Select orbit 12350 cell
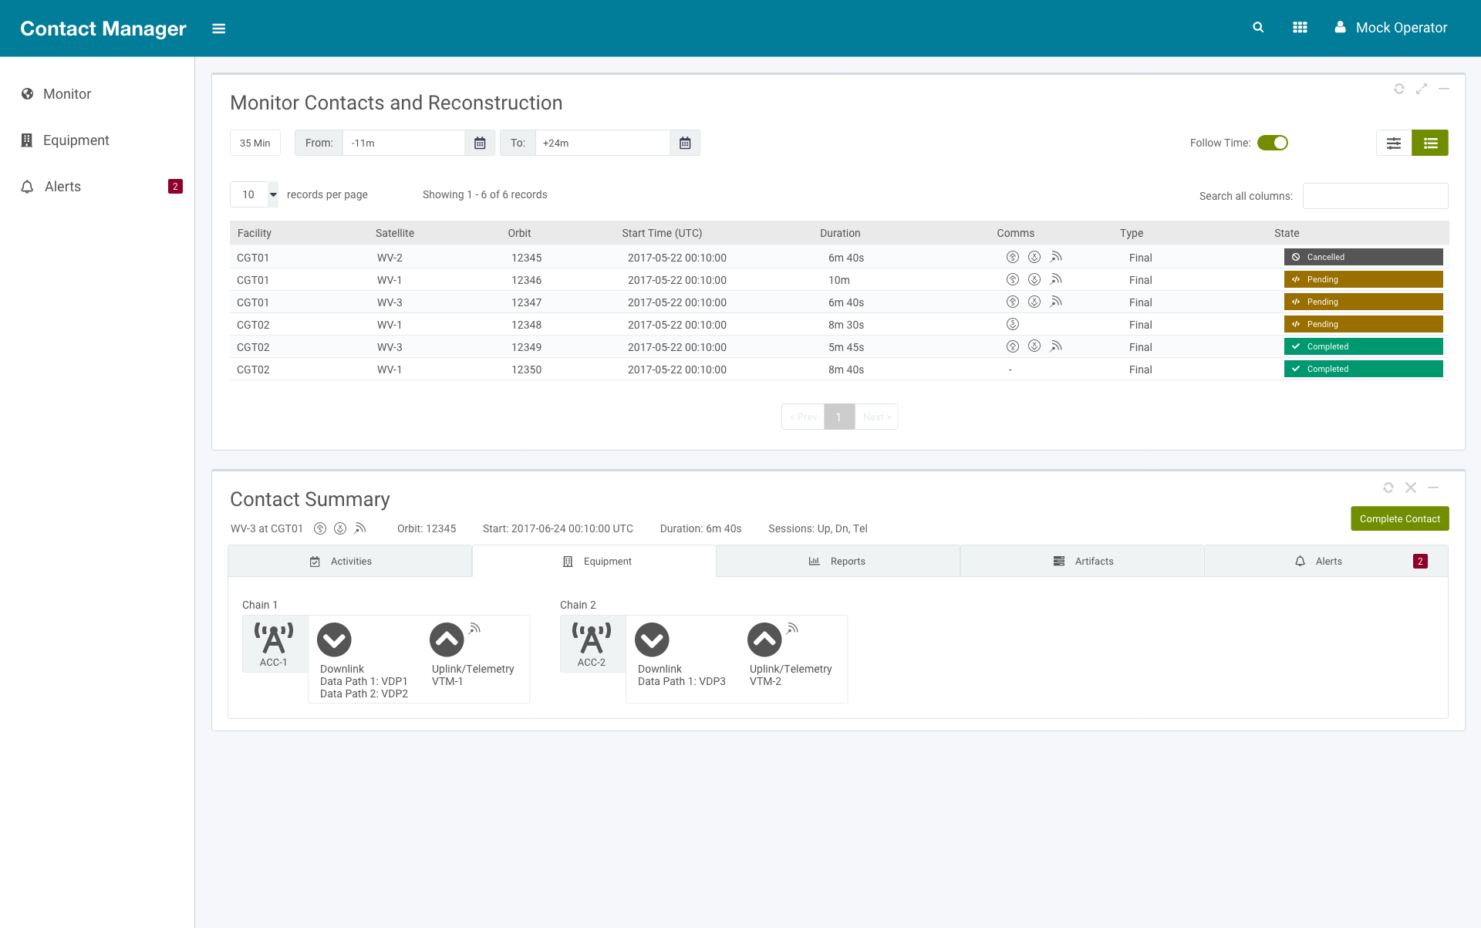This screenshot has height=928, width=1481. [x=526, y=370]
